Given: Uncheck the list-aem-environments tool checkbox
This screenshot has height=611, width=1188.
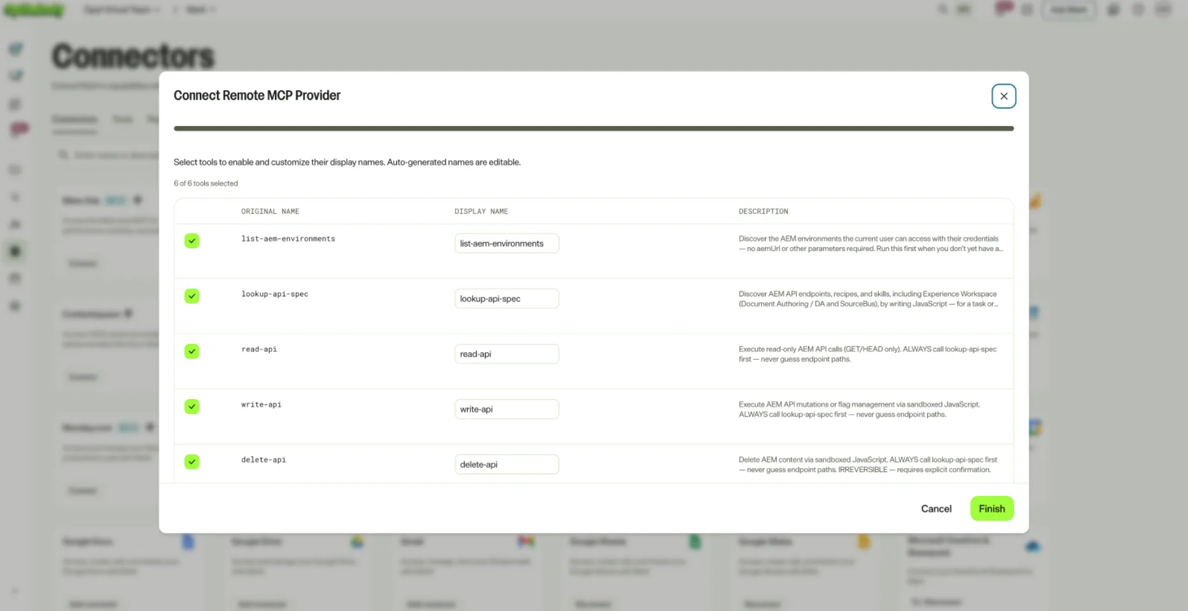Looking at the screenshot, I should 192,240.
